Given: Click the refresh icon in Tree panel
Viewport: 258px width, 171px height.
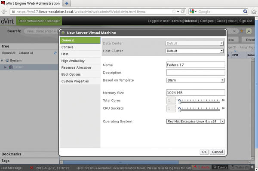Looking at the screenshot, I should coord(55,53).
